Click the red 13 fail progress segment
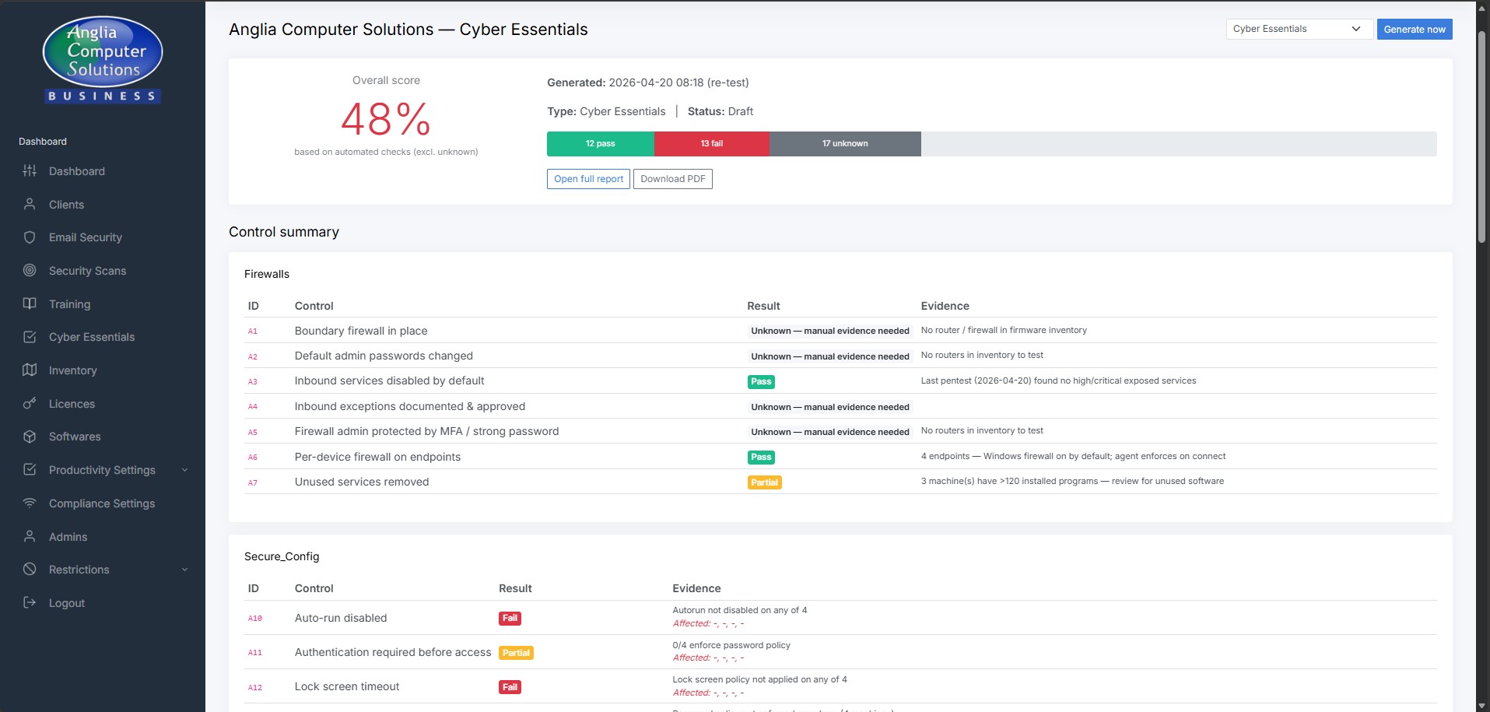Screen dimensions: 1490x712 coord(711,143)
